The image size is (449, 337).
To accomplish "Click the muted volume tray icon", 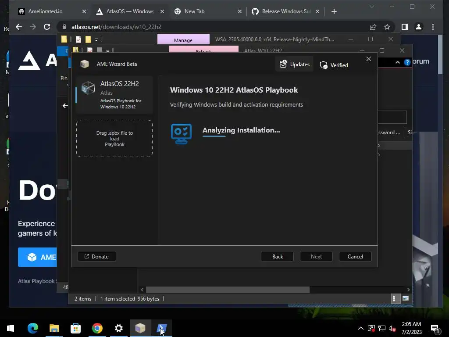I will click(x=392, y=328).
